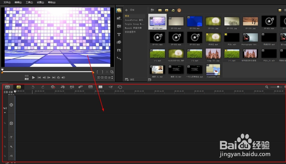Screen dimensions: 286x164
Task: Step to previous frame
Action: [44, 78]
